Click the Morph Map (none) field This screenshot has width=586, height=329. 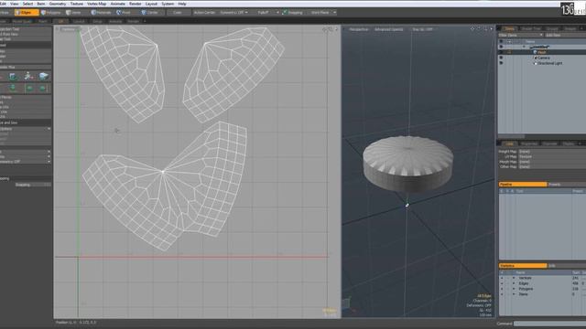(x=551, y=162)
